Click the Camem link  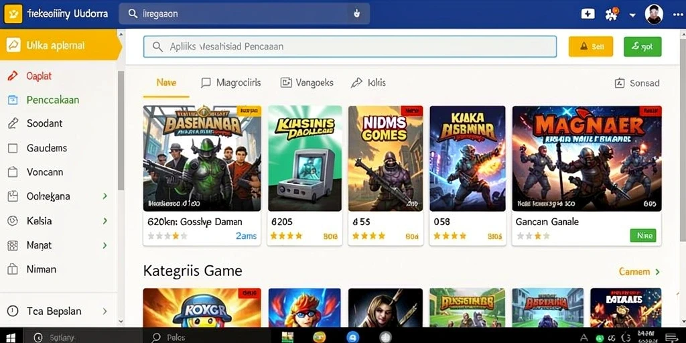point(639,272)
